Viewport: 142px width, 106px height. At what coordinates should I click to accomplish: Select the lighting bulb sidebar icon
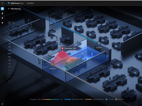click(2, 23)
